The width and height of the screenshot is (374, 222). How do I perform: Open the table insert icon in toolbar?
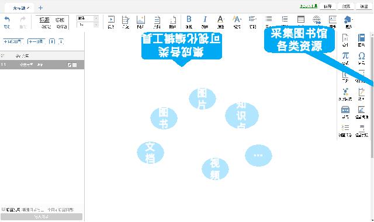(301, 19)
